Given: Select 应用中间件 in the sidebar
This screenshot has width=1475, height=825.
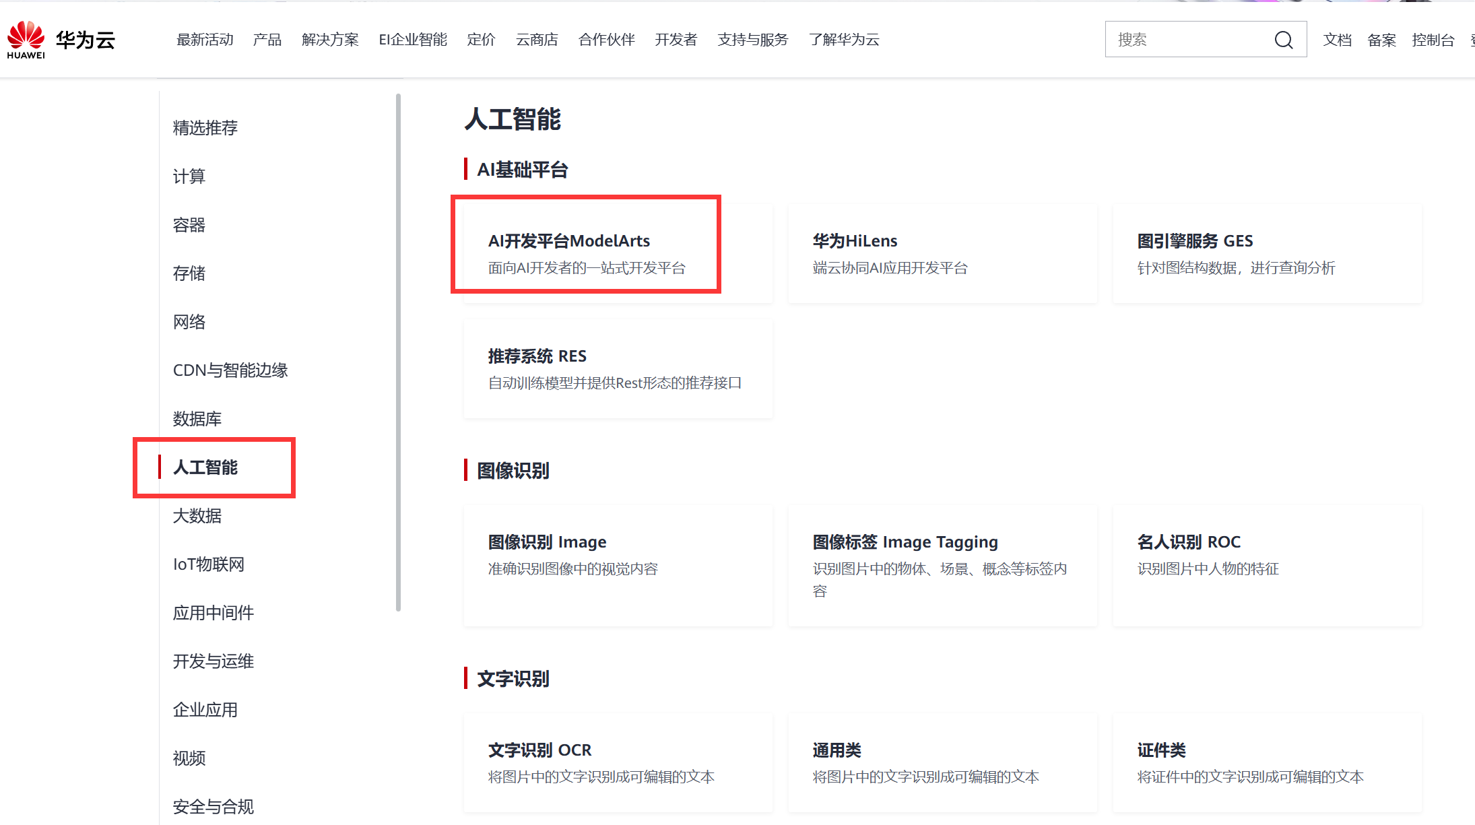Looking at the screenshot, I should click(x=213, y=613).
